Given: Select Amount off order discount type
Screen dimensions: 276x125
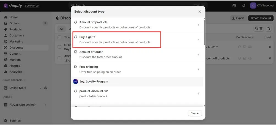Looking at the screenshot, I should (x=137, y=55).
